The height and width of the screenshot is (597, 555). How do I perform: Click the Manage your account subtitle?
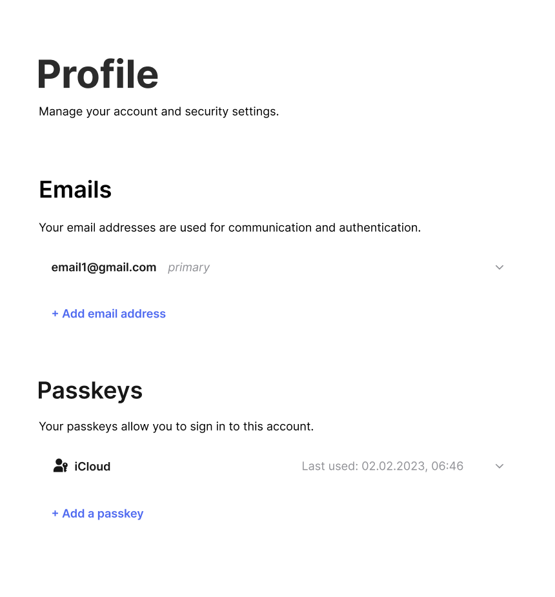tap(159, 112)
